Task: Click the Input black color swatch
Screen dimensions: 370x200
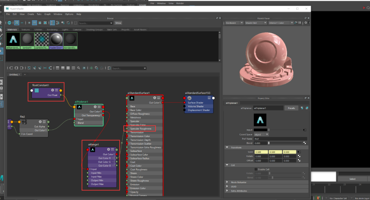Action: [260, 130]
